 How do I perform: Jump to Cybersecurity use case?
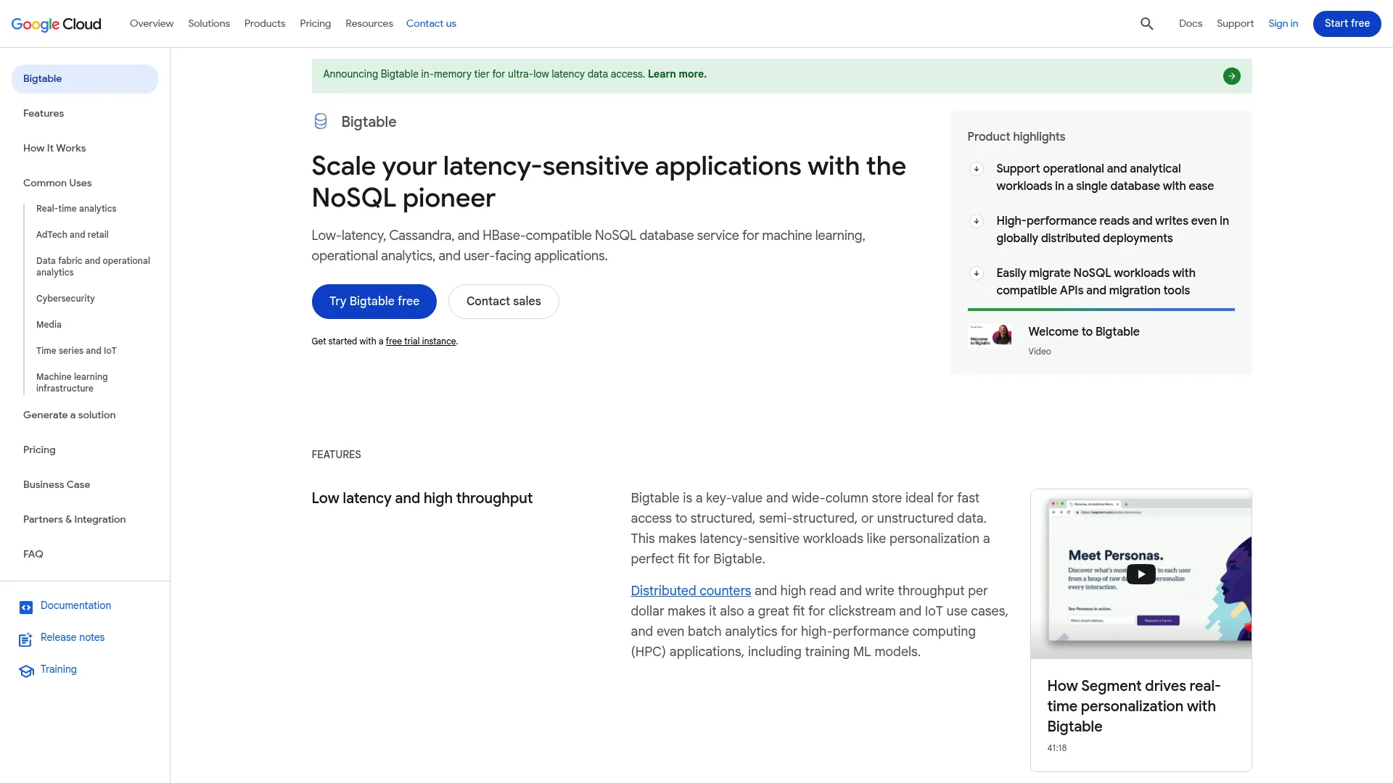coord(65,299)
